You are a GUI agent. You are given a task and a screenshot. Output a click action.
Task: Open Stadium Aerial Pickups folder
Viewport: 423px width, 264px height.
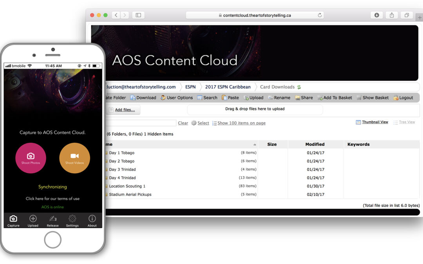[130, 194]
